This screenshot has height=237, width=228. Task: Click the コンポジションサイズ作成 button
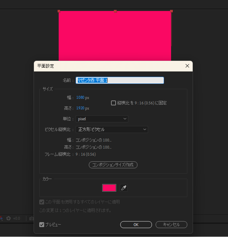pos(113,165)
